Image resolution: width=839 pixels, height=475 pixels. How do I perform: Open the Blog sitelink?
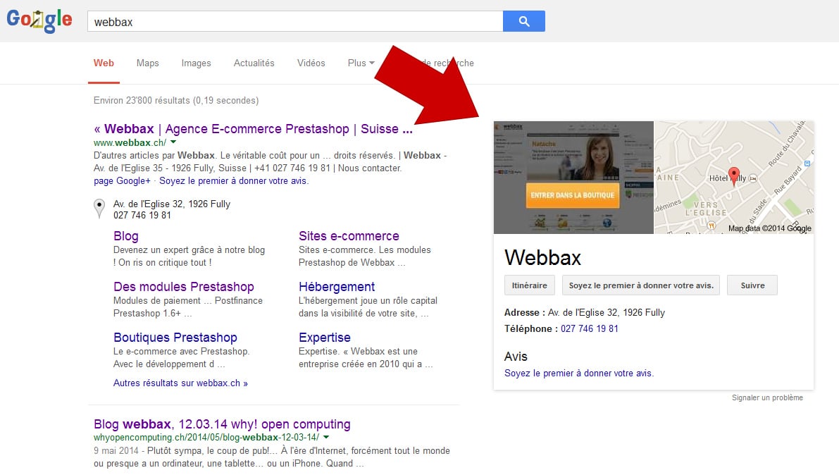[125, 236]
